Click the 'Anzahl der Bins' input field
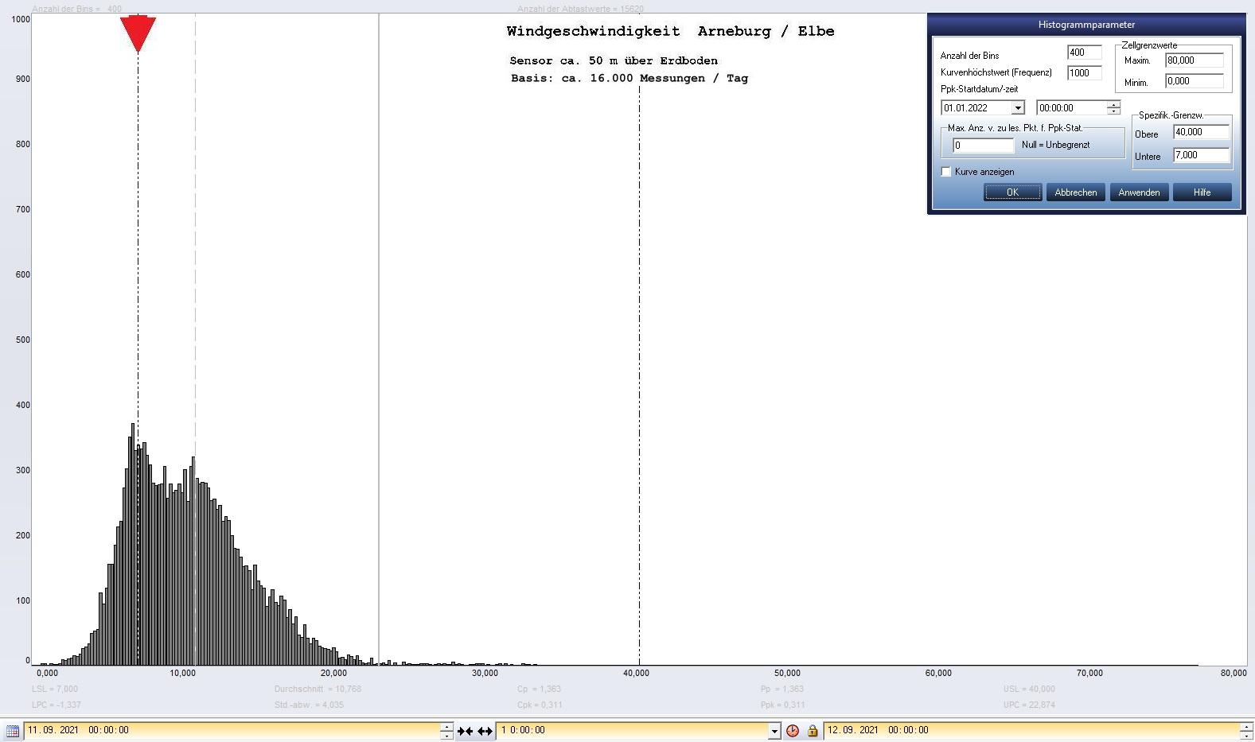Viewport: 1255px width, 742px height. (x=1084, y=52)
